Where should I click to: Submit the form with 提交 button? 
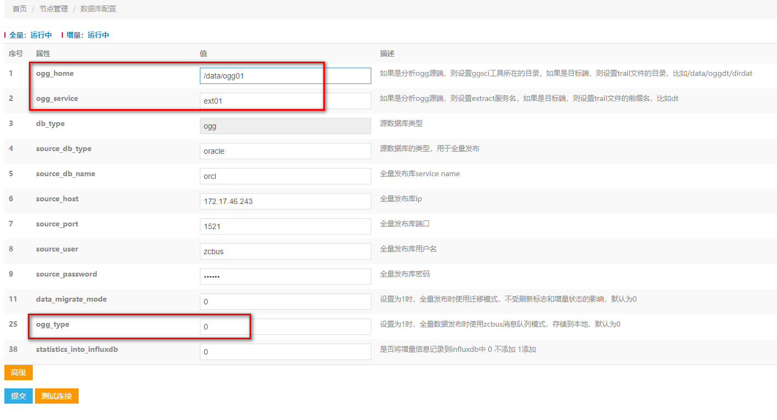(x=19, y=396)
